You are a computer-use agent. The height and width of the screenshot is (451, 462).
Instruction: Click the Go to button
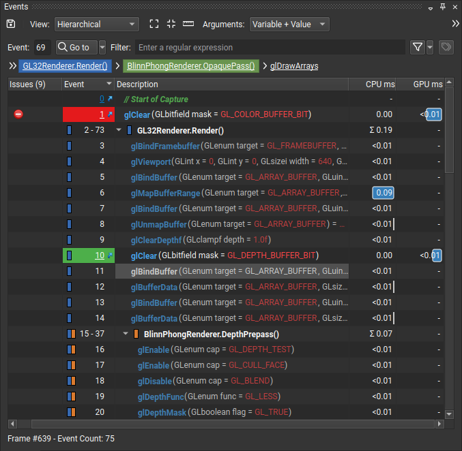pos(75,47)
